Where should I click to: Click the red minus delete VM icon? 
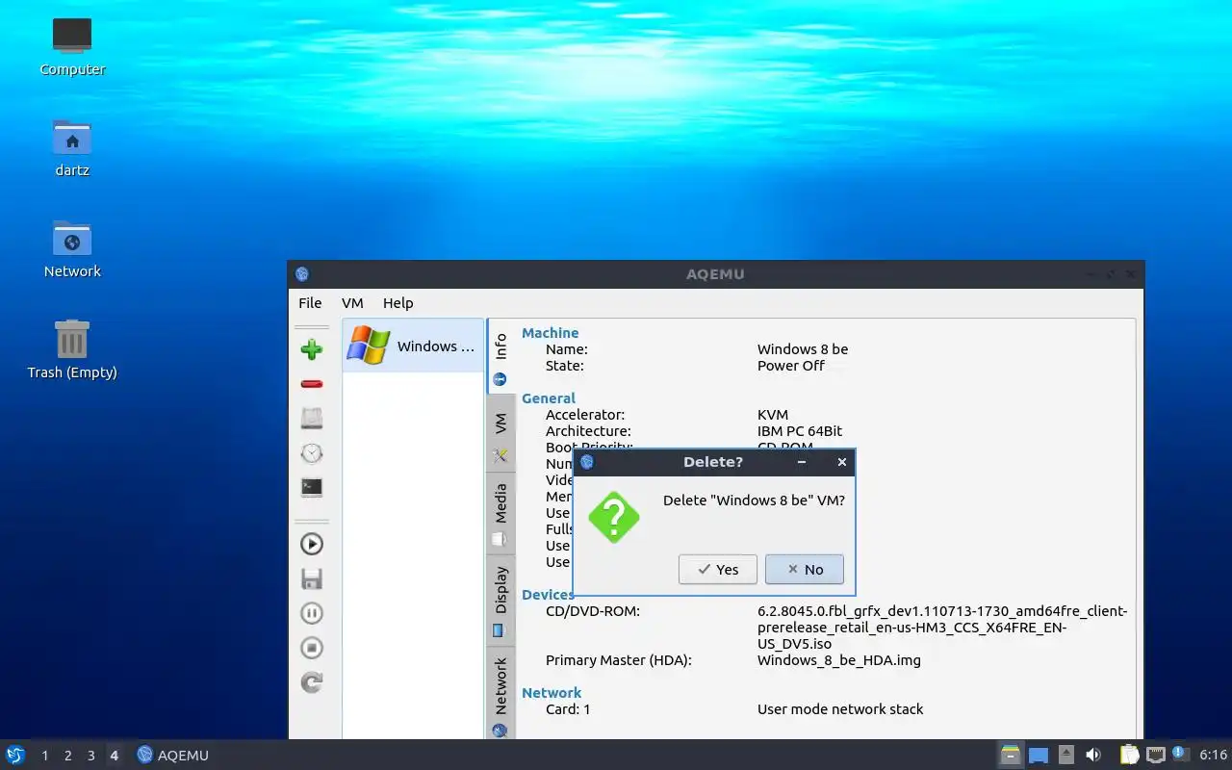point(311,384)
